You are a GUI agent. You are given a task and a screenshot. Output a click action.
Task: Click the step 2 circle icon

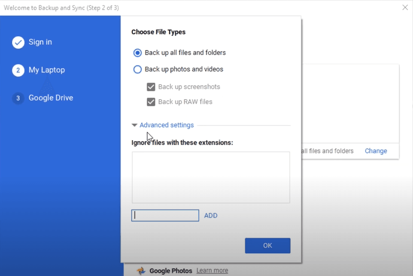point(18,70)
